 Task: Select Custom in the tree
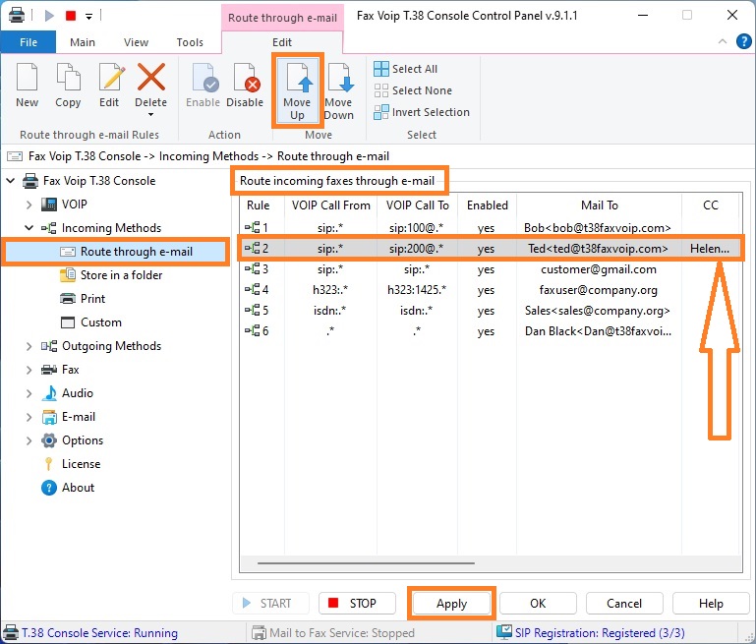pyautogui.click(x=101, y=322)
